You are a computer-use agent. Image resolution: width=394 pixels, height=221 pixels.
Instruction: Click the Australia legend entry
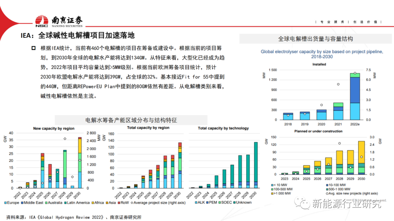(x=54, y=203)
